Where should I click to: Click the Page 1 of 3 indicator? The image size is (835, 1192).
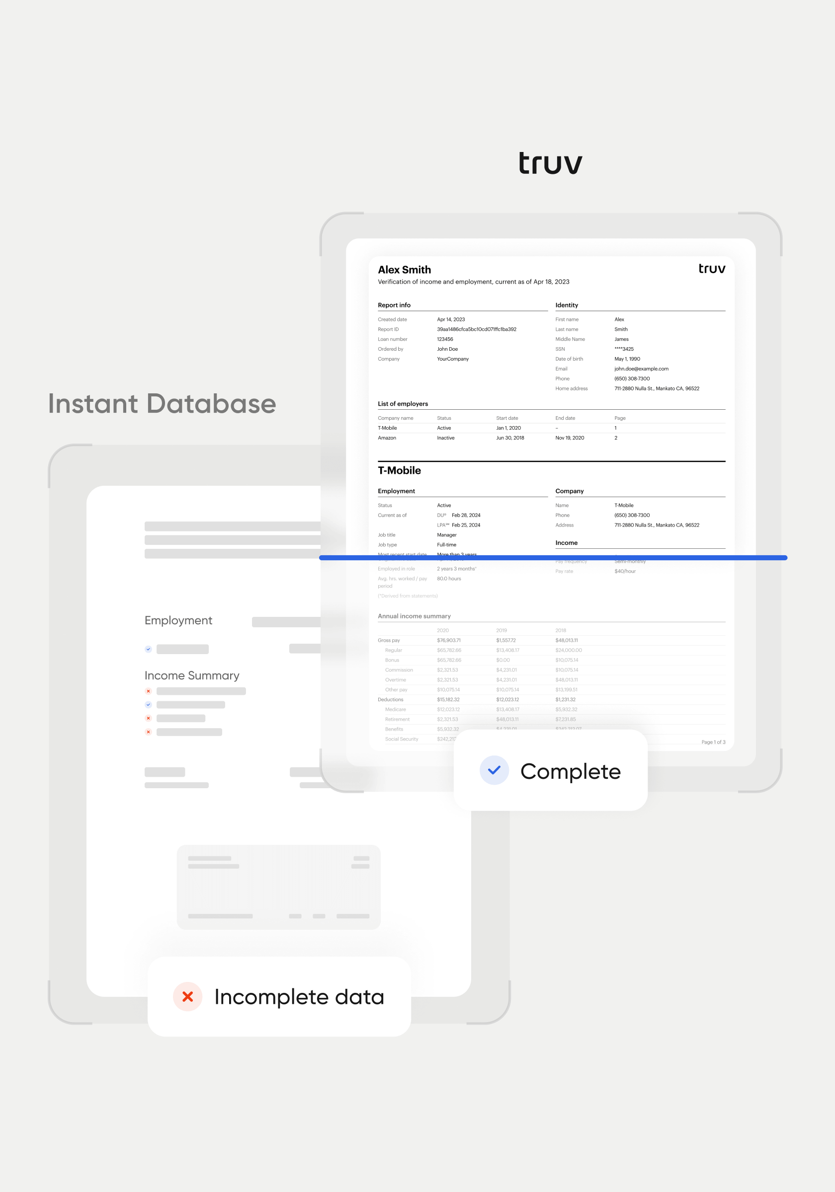click(713, 742)
